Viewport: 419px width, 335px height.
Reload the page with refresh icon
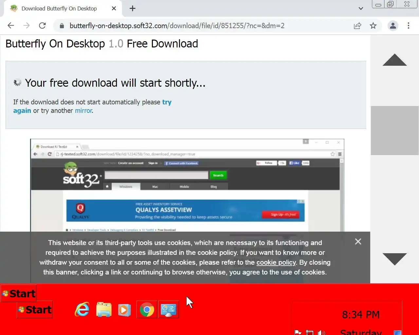[42, 26]
